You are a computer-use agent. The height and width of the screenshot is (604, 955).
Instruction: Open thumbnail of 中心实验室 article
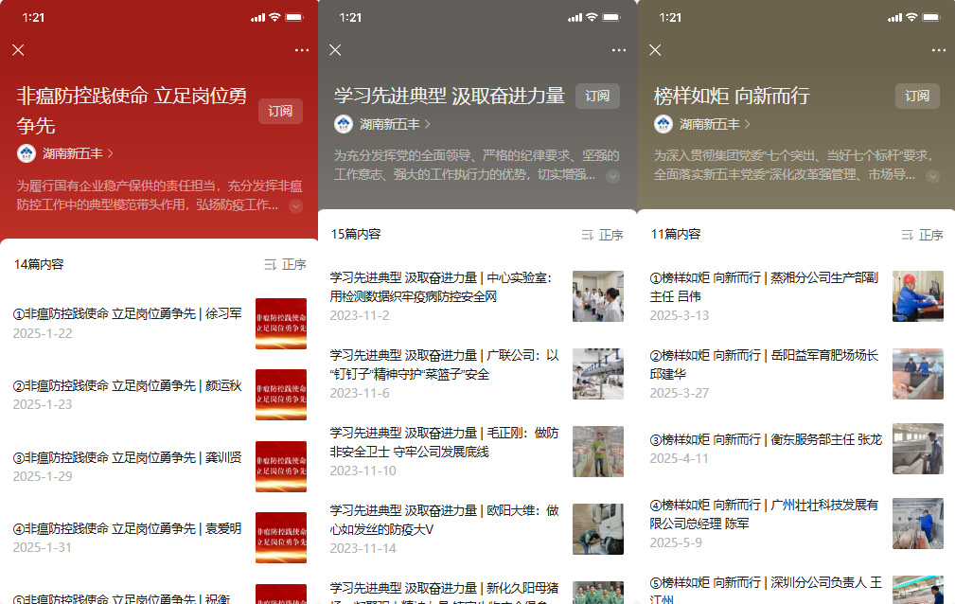(598, 296)
